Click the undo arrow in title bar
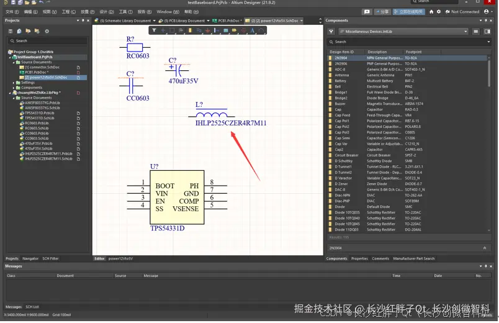499x323 pixels. point(41,3)
